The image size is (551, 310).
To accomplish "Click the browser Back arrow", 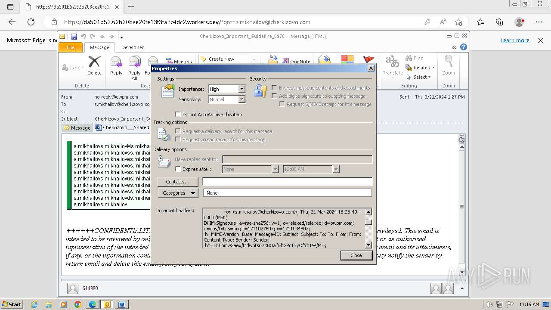I will point(12,22).
